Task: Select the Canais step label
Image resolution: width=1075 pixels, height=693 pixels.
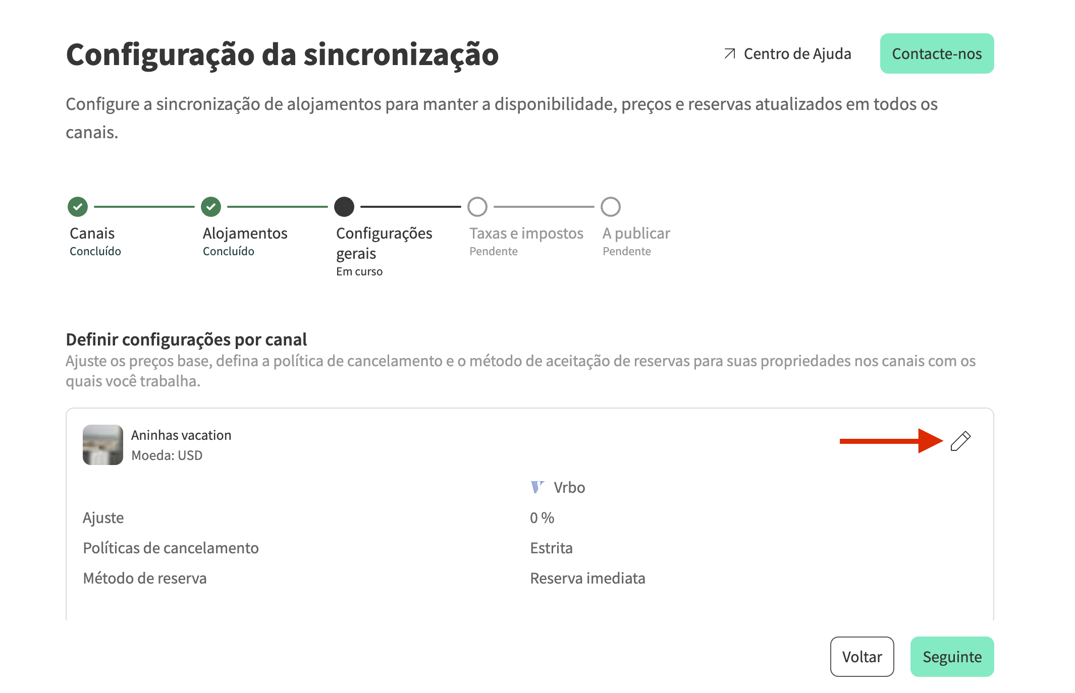Action: click(92, 234)
